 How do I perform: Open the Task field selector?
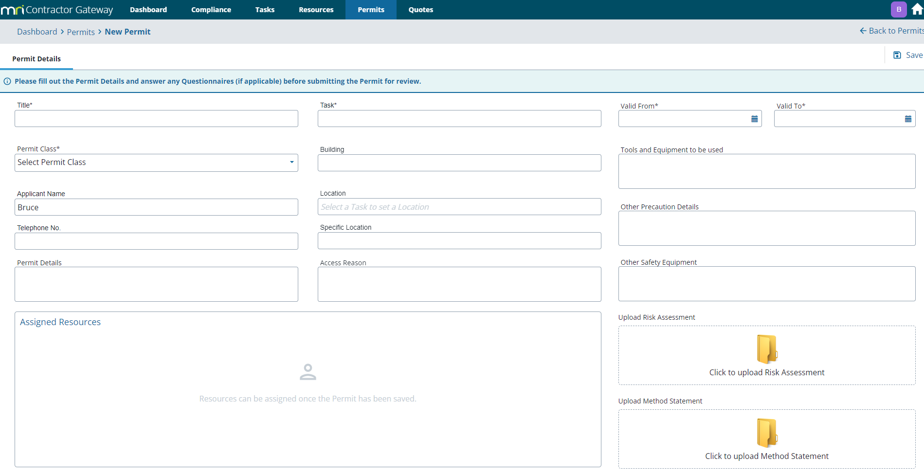click(x=459, y=119)
